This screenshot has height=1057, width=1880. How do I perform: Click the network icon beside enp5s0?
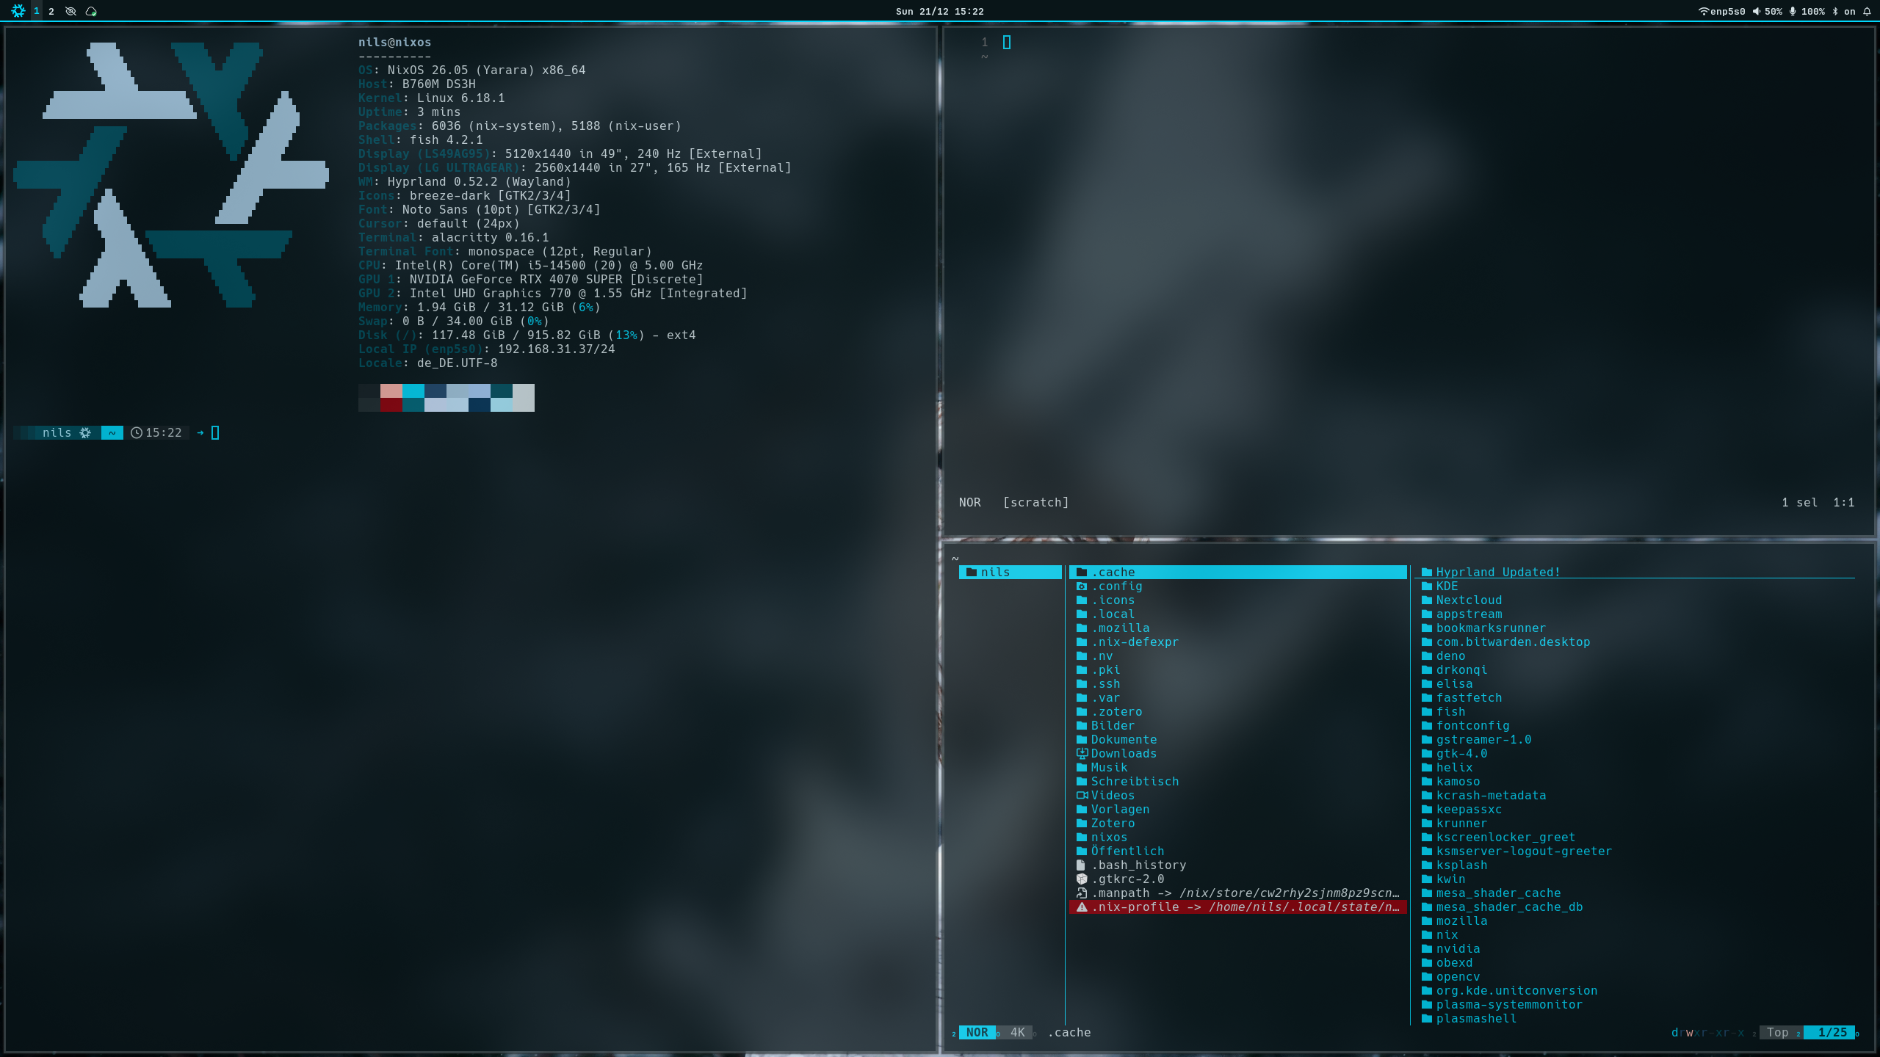[1703, 11]
